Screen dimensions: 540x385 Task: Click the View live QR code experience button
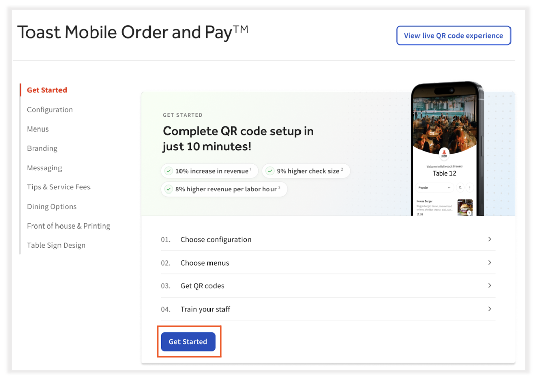click(x=453, y=36)
